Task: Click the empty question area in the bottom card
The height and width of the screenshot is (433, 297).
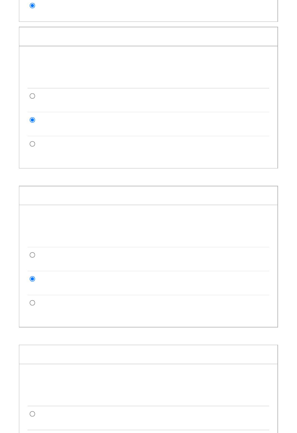Action: tap(148, 385)
